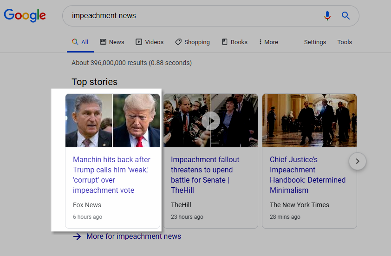Screen dimensions: 391x256
Task: Click the blue search magnifier button
Action: click(x=345, y=16)
